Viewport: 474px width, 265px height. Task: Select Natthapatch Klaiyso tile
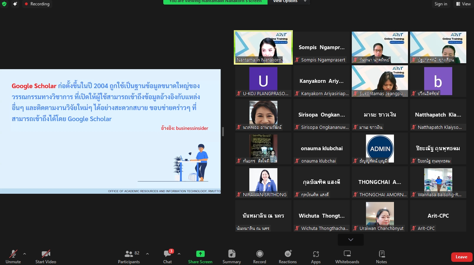coord(438,115)
